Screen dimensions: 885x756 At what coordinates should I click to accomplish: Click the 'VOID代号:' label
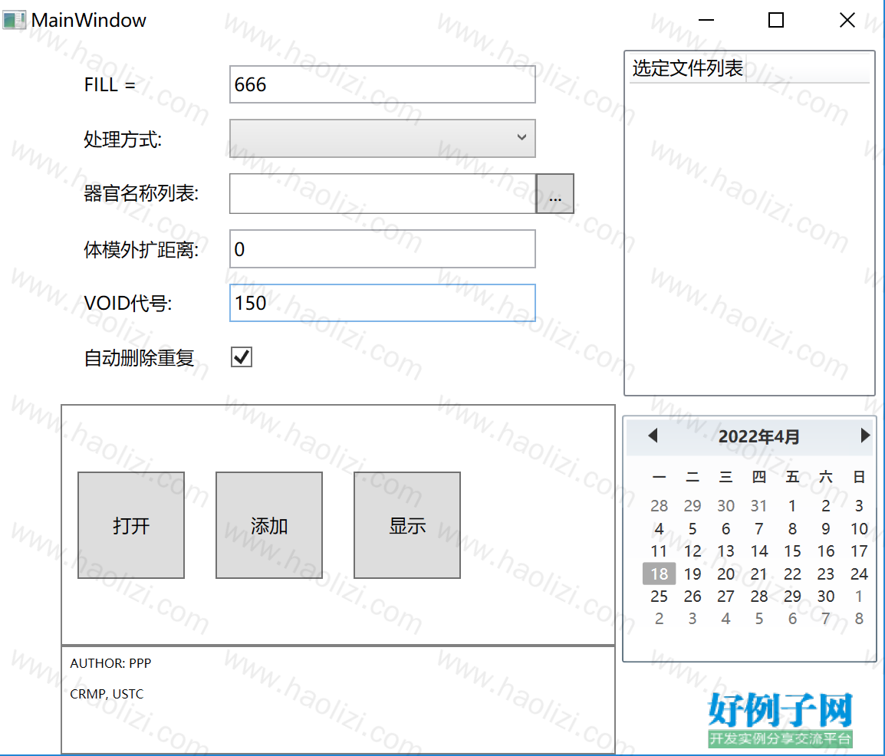pyautogui.click(x=128, y=304)
